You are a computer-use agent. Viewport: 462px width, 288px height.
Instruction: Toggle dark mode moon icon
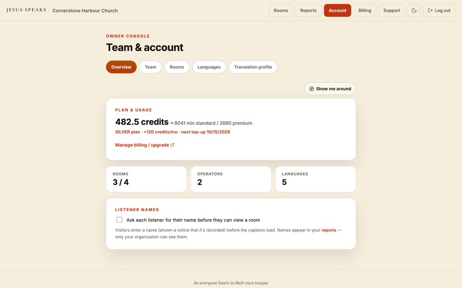[414, 10]
